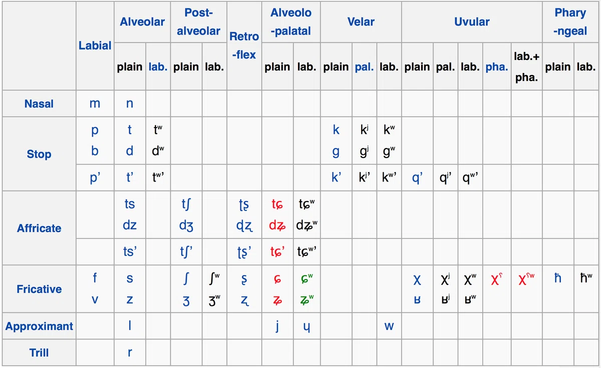Click the Velar column header link

[361, 22]
